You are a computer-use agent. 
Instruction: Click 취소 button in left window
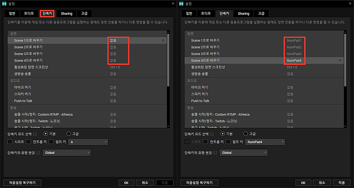click(x=145, y=183)
